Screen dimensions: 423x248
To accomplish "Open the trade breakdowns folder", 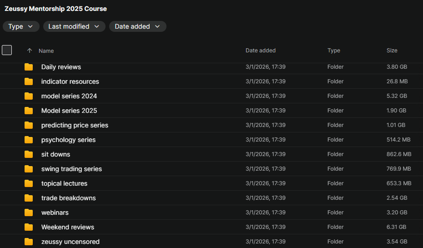I will click(x=68, y=198).
